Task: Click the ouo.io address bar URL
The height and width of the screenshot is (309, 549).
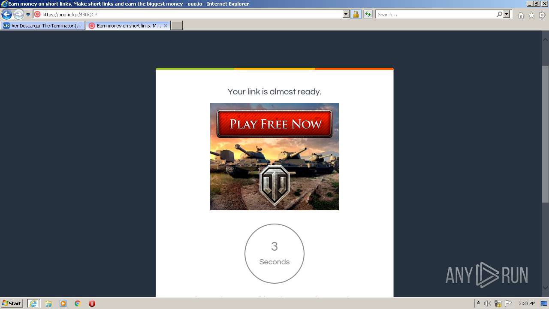Action: point(69,15)
